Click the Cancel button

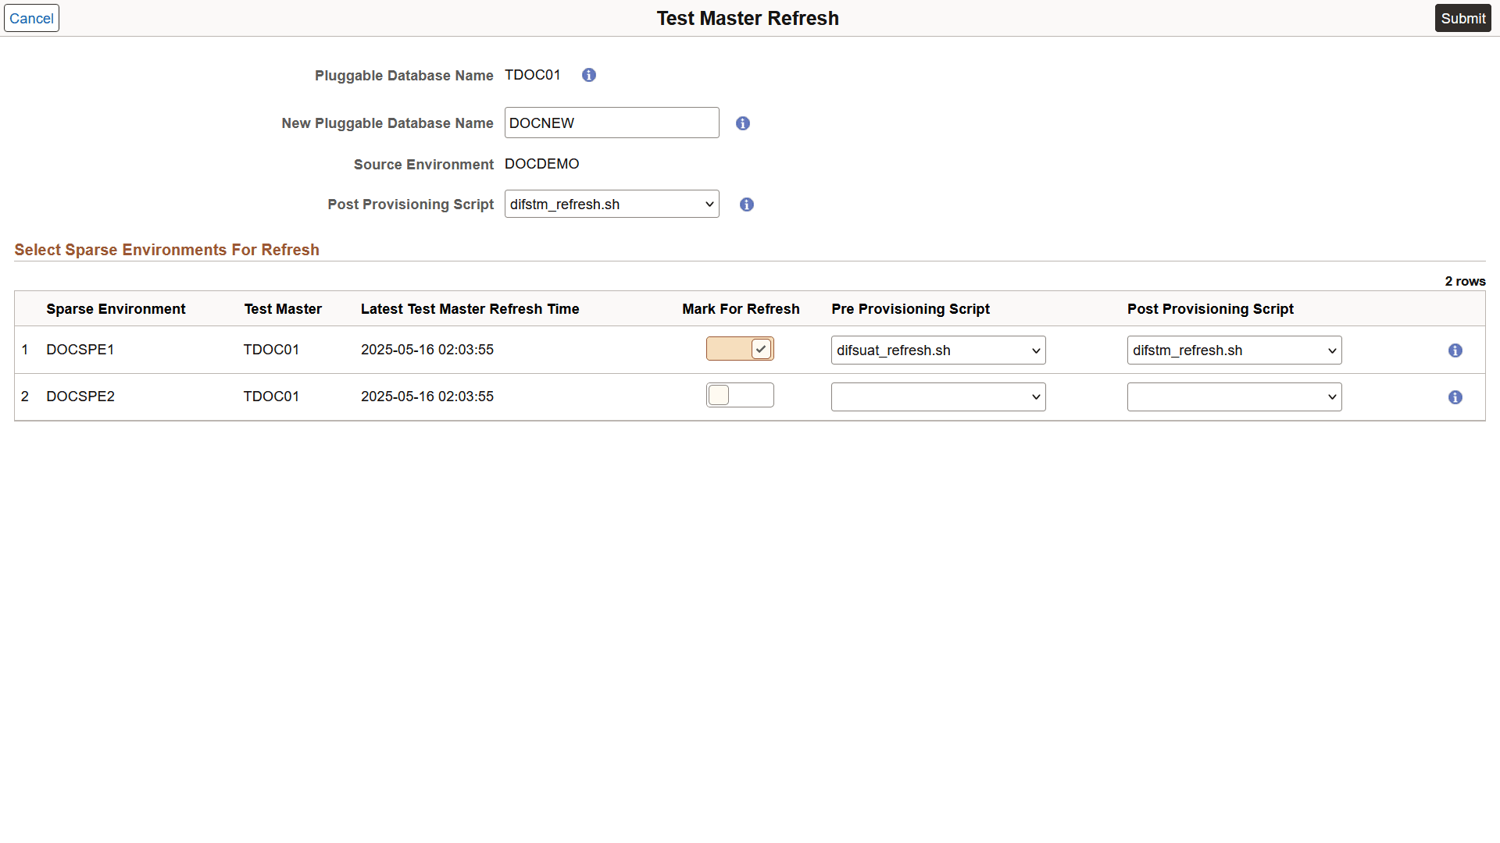[31, 18]
